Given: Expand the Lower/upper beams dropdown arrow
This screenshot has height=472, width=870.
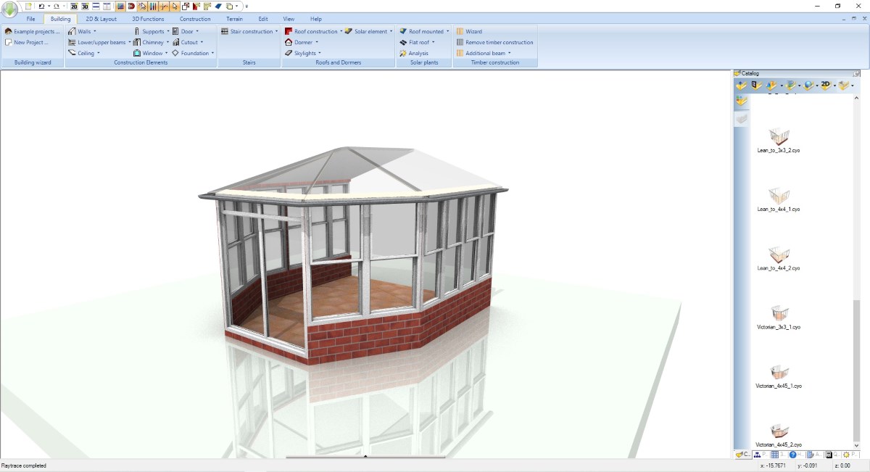Looking at the screenshot, I should (130, 42).
